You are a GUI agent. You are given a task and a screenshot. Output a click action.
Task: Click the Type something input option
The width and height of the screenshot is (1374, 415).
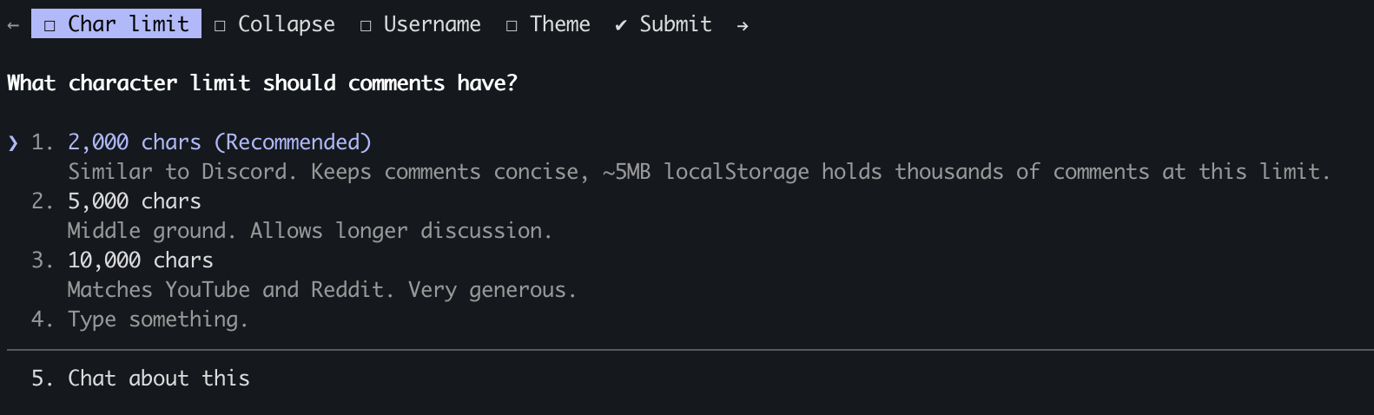(157, 319)
